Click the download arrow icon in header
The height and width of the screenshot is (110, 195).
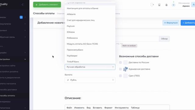[x=173, y=5]
